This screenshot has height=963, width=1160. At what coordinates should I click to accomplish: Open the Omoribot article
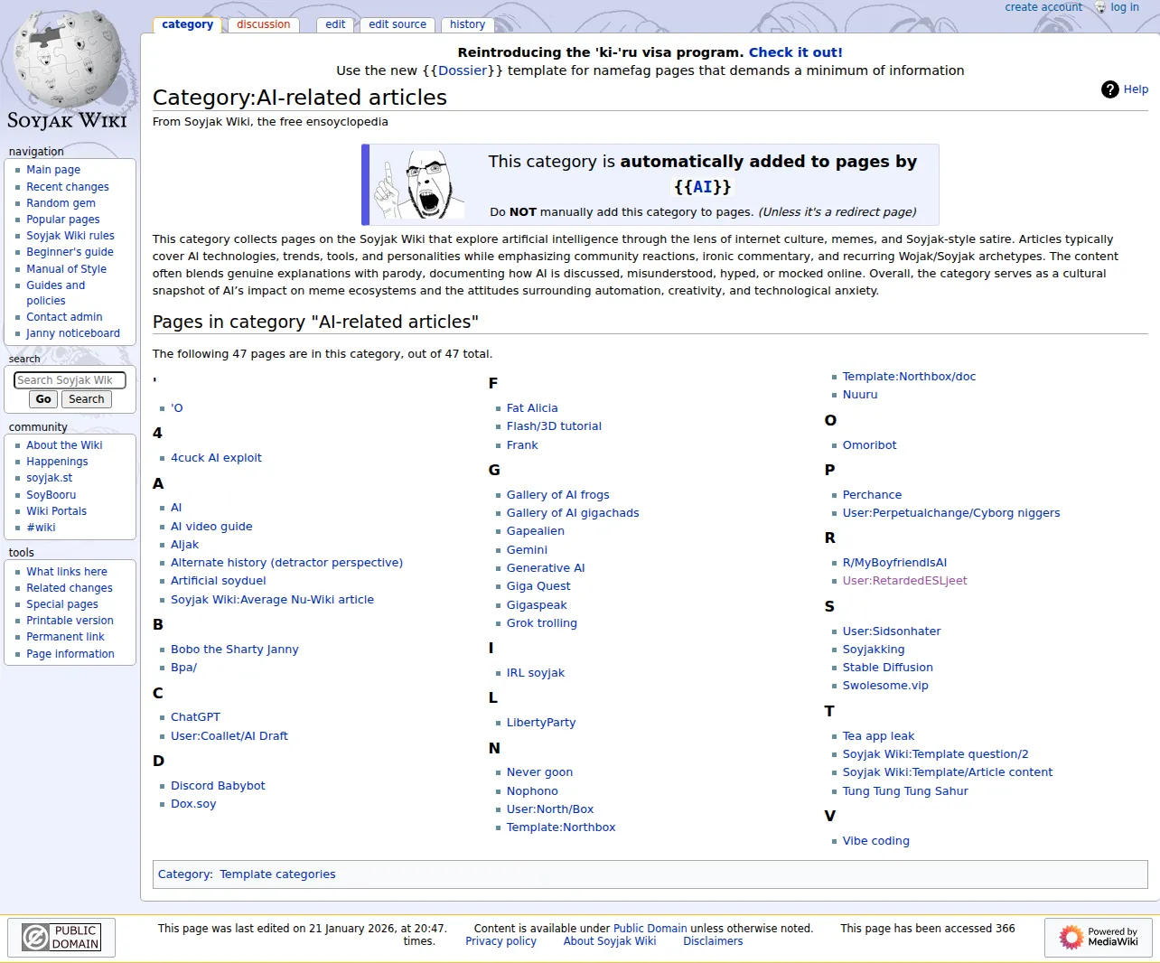(x=870, y=445)
